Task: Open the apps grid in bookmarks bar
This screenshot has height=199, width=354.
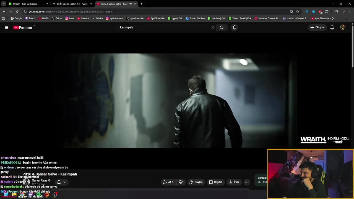Action: click(x=4, y=19)
